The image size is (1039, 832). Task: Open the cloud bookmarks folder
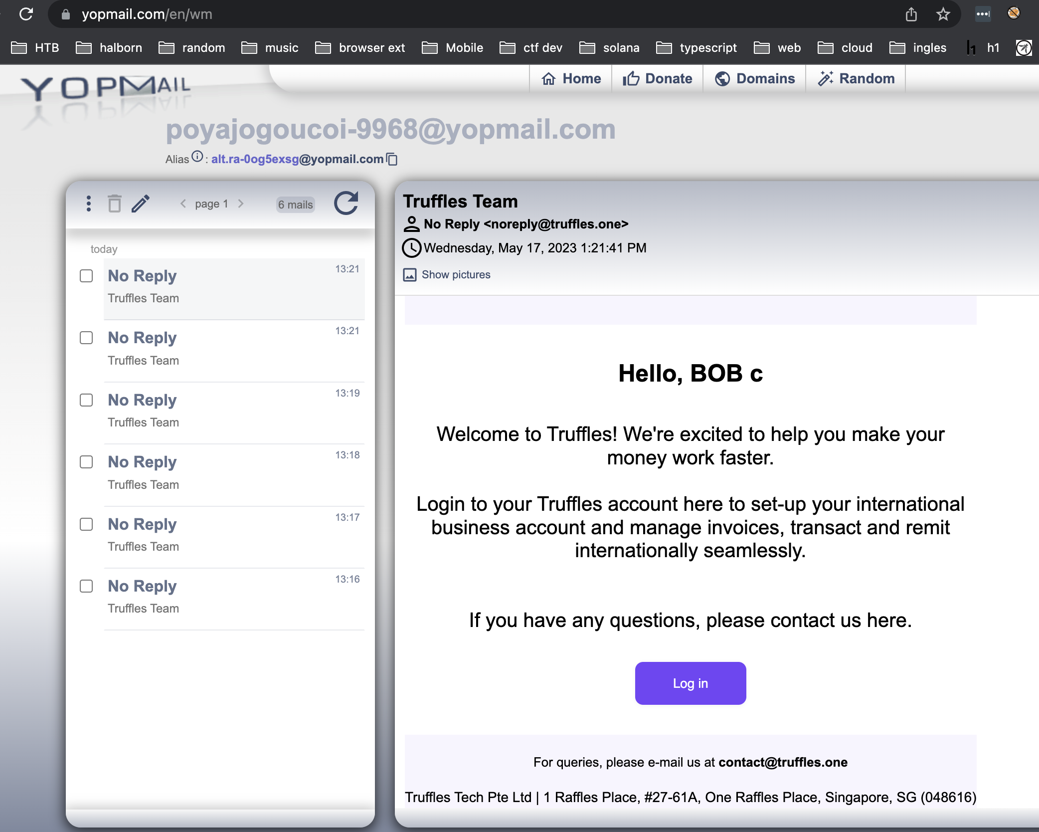tap(845, 48)
